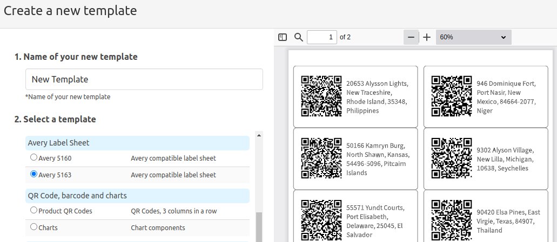The height and width of the screenshot is (242, 557).
Task: Click the '2. Select a template' heading
Action: tap(55, 119)
